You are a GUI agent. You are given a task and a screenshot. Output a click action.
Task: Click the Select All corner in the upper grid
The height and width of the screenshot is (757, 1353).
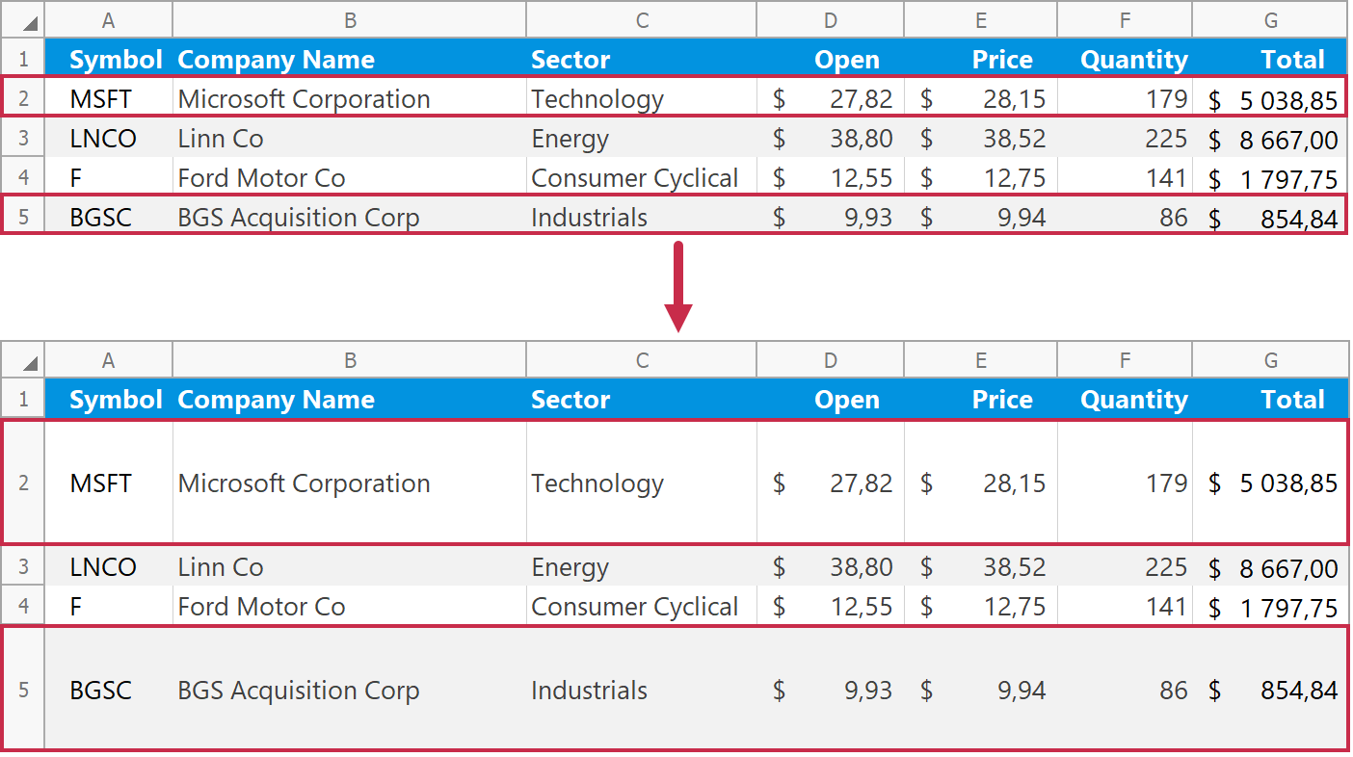click(24, 20)
